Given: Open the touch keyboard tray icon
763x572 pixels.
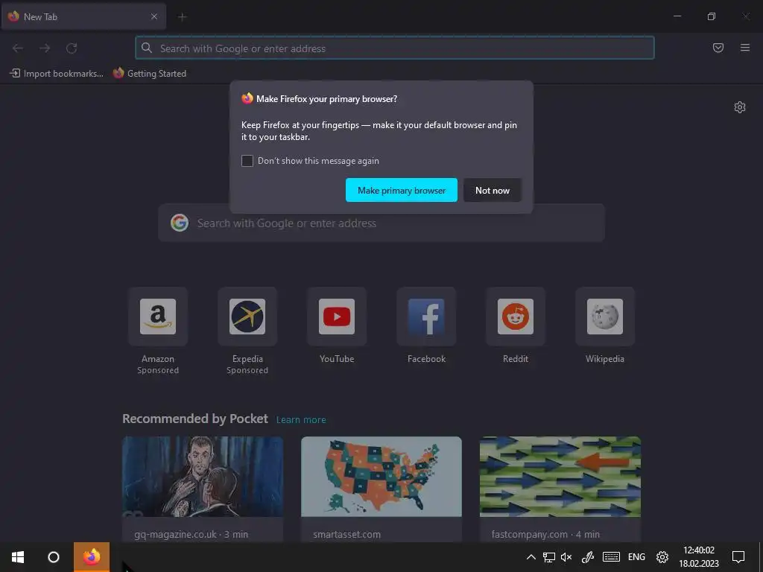Looking at the screenshot, I should click(x=611, y=557).
